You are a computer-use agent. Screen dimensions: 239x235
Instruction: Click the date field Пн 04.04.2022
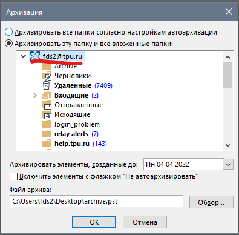[x=183, y=164]
